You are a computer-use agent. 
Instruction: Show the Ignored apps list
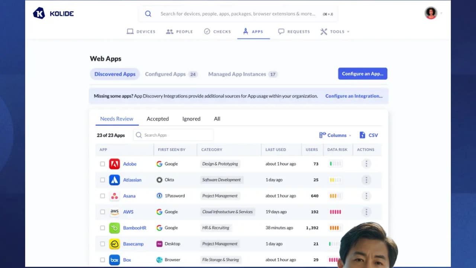(191, 119)
